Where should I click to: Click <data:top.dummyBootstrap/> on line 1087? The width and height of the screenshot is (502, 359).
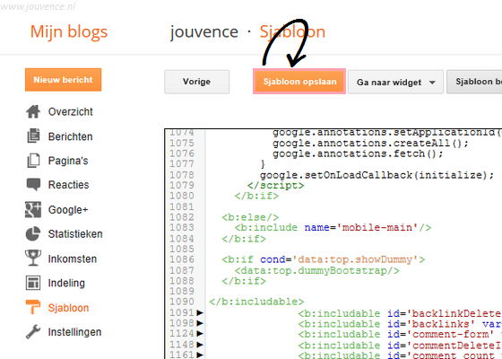tap(317, 271)
